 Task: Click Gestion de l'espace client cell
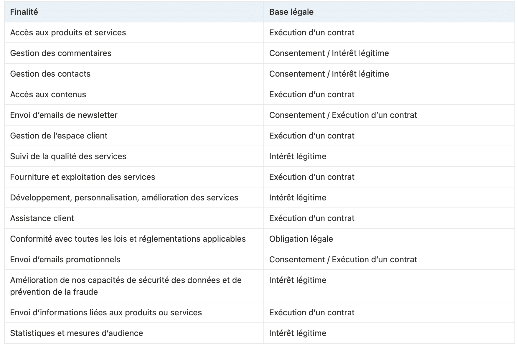(x=134, y=136)
